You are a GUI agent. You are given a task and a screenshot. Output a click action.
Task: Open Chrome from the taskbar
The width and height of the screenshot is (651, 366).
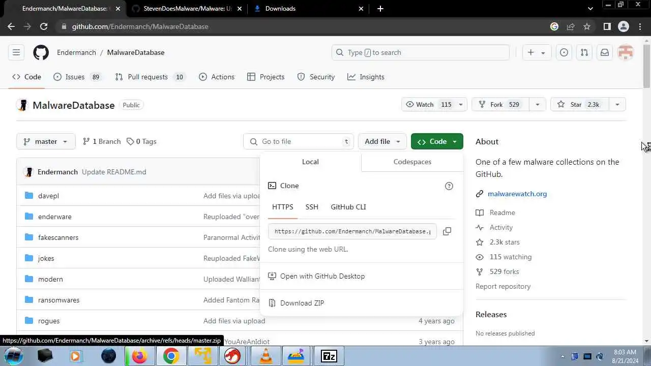coord(171,356)
